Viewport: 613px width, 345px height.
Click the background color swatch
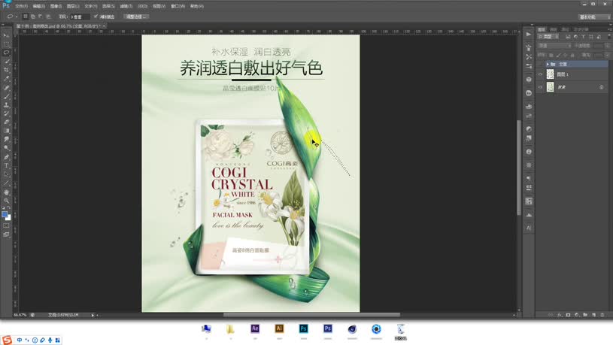tap(8, 218)
